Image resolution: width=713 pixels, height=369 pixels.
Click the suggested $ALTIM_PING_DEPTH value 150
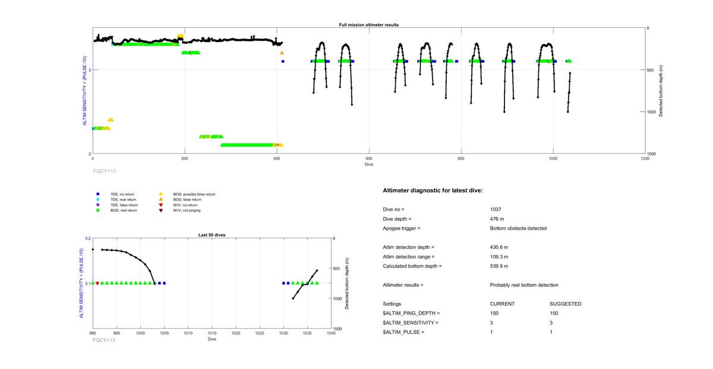(x=554, y=313)
